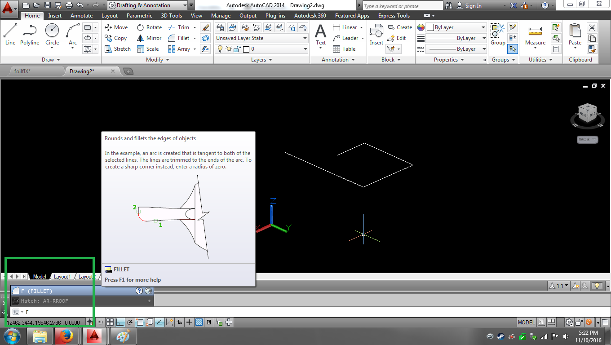This screenshot has height=345, width=611.
Task: Open the Annotate ribbon tab
Action: [x=82, y=16]
